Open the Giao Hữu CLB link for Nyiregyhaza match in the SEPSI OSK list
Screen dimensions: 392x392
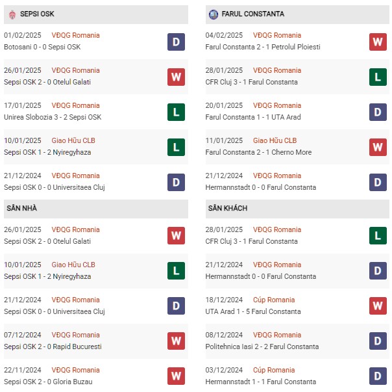(73, 140)
